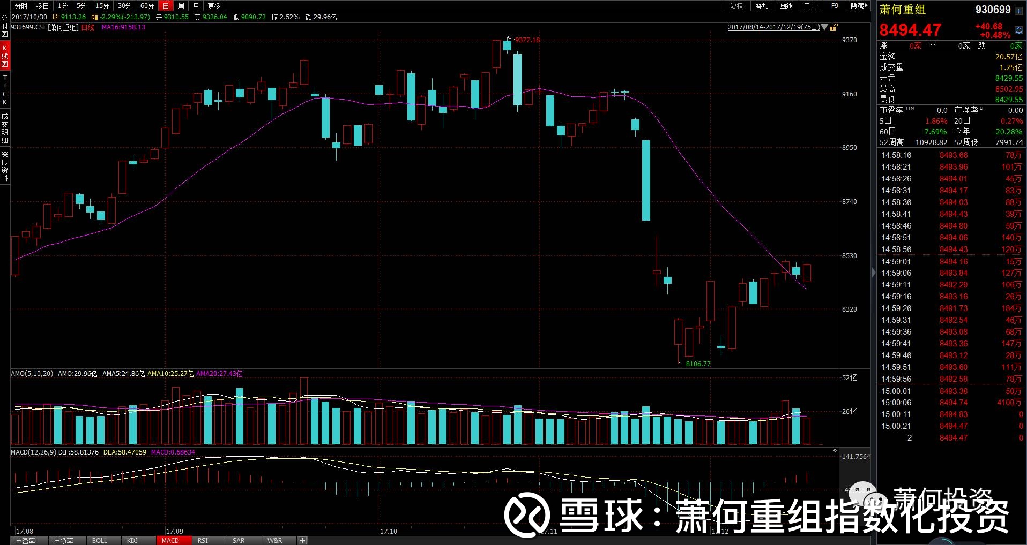The height and width of the screenshot is (545, 1027).
Task: Click the 8106.77 low price marker
Action: [x=698, y=364]
